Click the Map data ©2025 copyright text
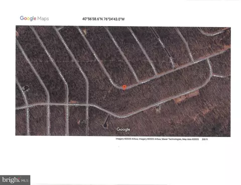Viewport: 241px width, 185px height. [190, 139]
